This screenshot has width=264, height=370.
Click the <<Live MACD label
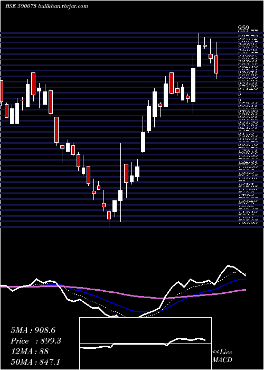(x=222, y=356)
